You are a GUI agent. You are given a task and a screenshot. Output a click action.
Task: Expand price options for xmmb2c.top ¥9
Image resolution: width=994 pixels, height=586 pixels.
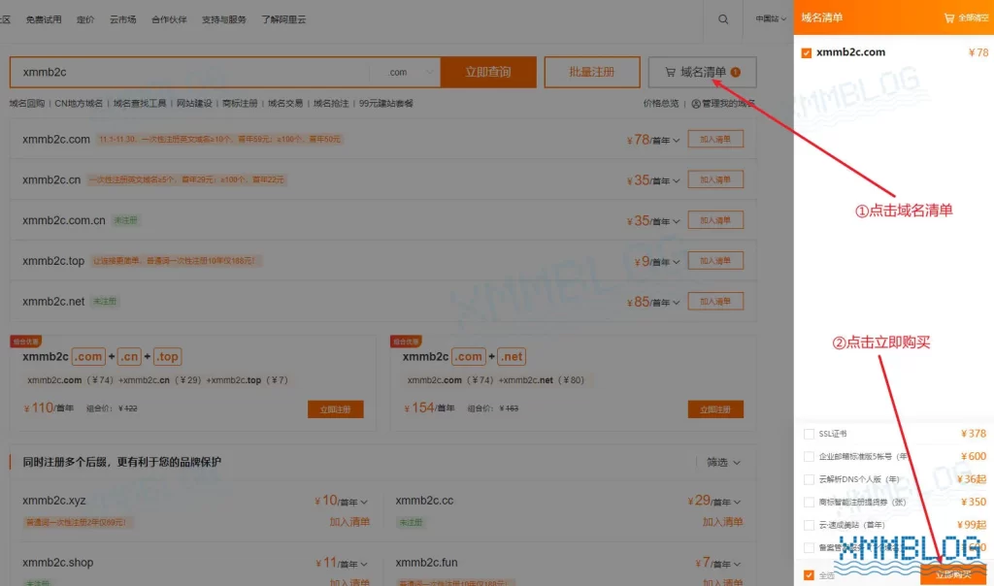pyautogui.click(x=676, y=262)
